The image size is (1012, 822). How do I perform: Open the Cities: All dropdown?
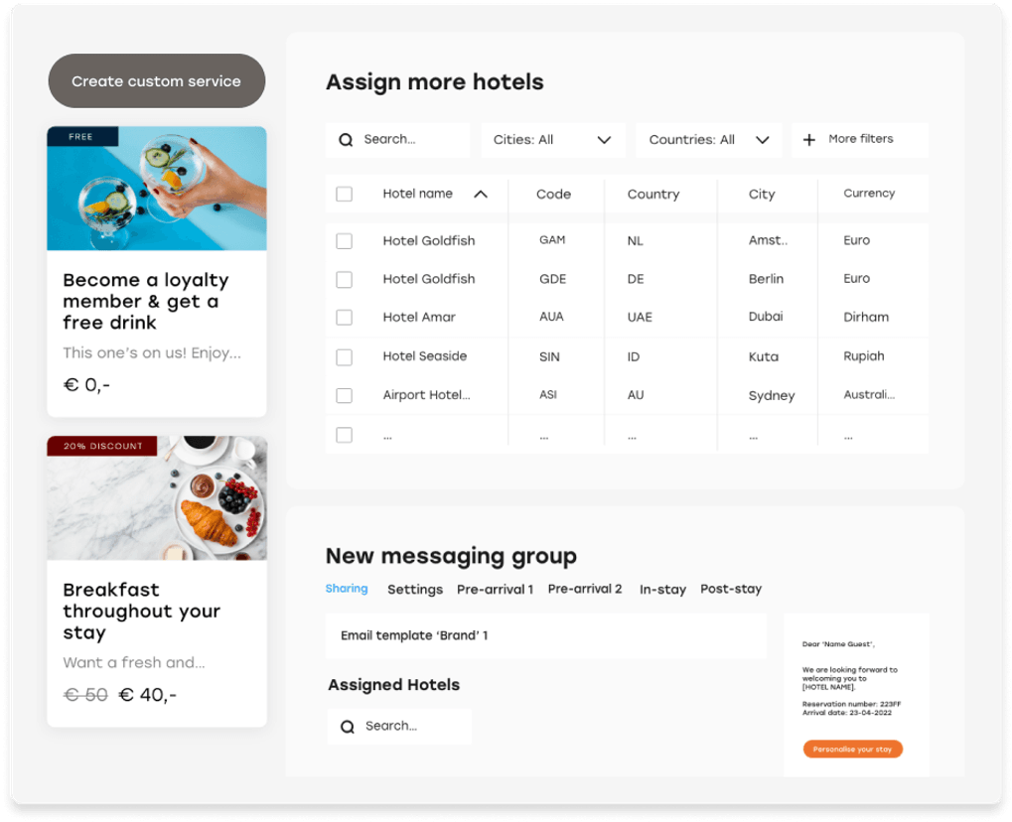point(553,140)
